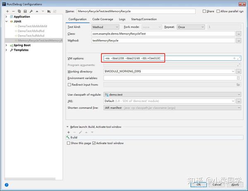The width and height of the screenshot is (248, 191).
Task: Save configuration with the floppy disk icon
Action: tap(25, 12)
